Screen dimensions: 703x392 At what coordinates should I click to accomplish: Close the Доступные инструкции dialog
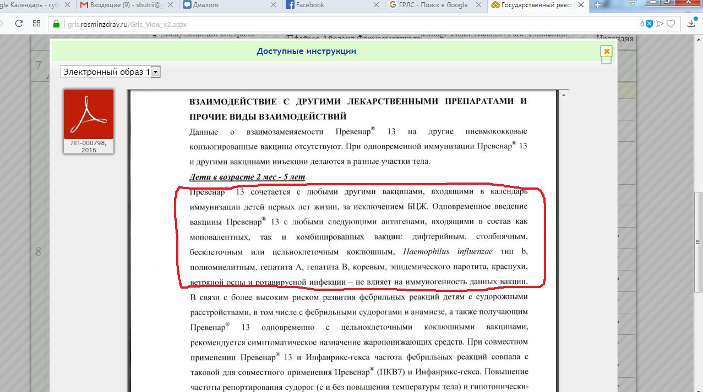click(607, 51)
